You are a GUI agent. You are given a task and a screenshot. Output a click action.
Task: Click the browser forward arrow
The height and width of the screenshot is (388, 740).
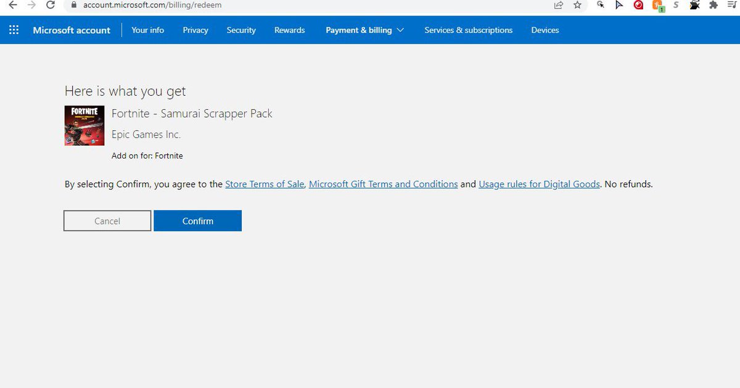pos(31,5)
